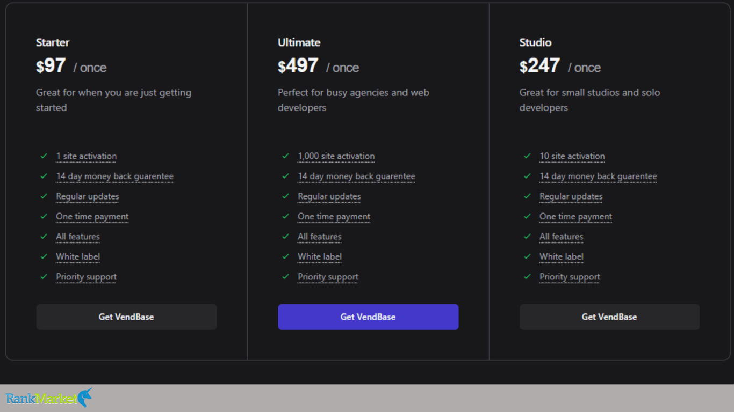Click checkmark beside Ultimate 'One time payment'

[286, 217]
